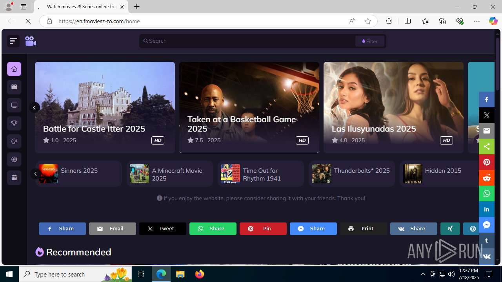
Task: Share via email floating side icon
Action: tap(486, 131)
